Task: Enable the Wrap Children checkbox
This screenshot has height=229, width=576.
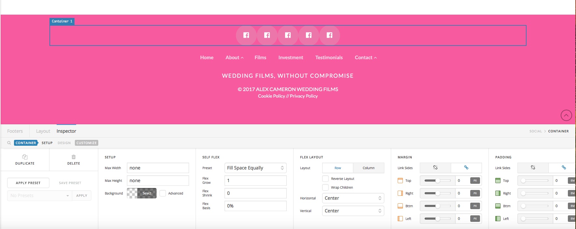Action: coord(325,187)
